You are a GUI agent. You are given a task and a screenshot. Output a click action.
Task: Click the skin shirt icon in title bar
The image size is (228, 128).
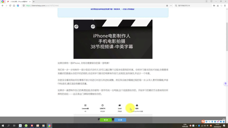[211, 1]
